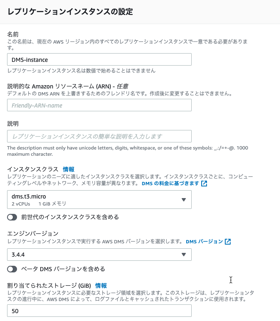280x321 pixels.
Task: Click the レプリケーションインスタンスの設定 heading
Action: point(70,12)
